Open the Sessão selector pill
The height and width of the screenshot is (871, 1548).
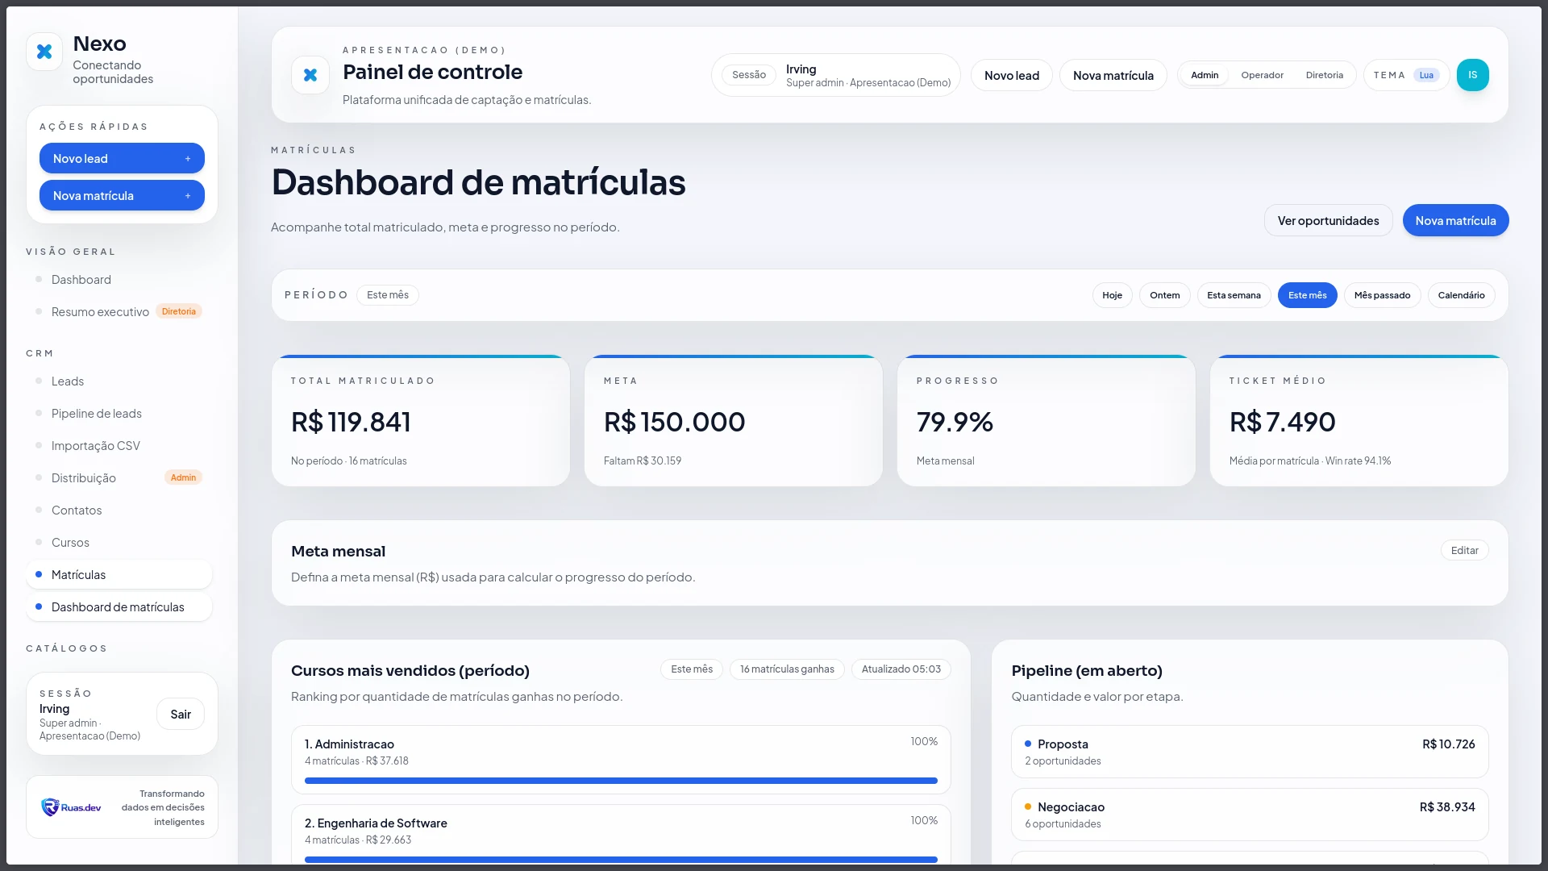748,75
